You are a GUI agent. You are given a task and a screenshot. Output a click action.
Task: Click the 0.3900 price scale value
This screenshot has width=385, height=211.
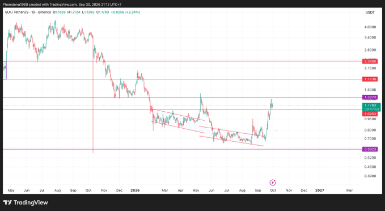(x=370, y=176)
